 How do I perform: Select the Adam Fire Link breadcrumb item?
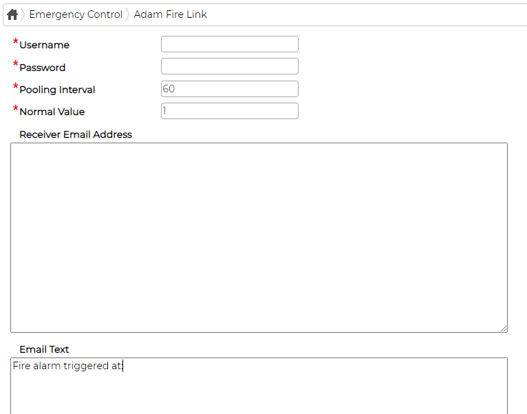[170, 14]
